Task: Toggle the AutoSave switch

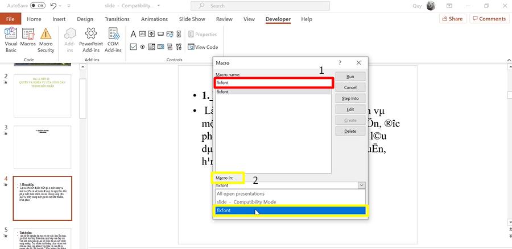Action: click(38, 6)
